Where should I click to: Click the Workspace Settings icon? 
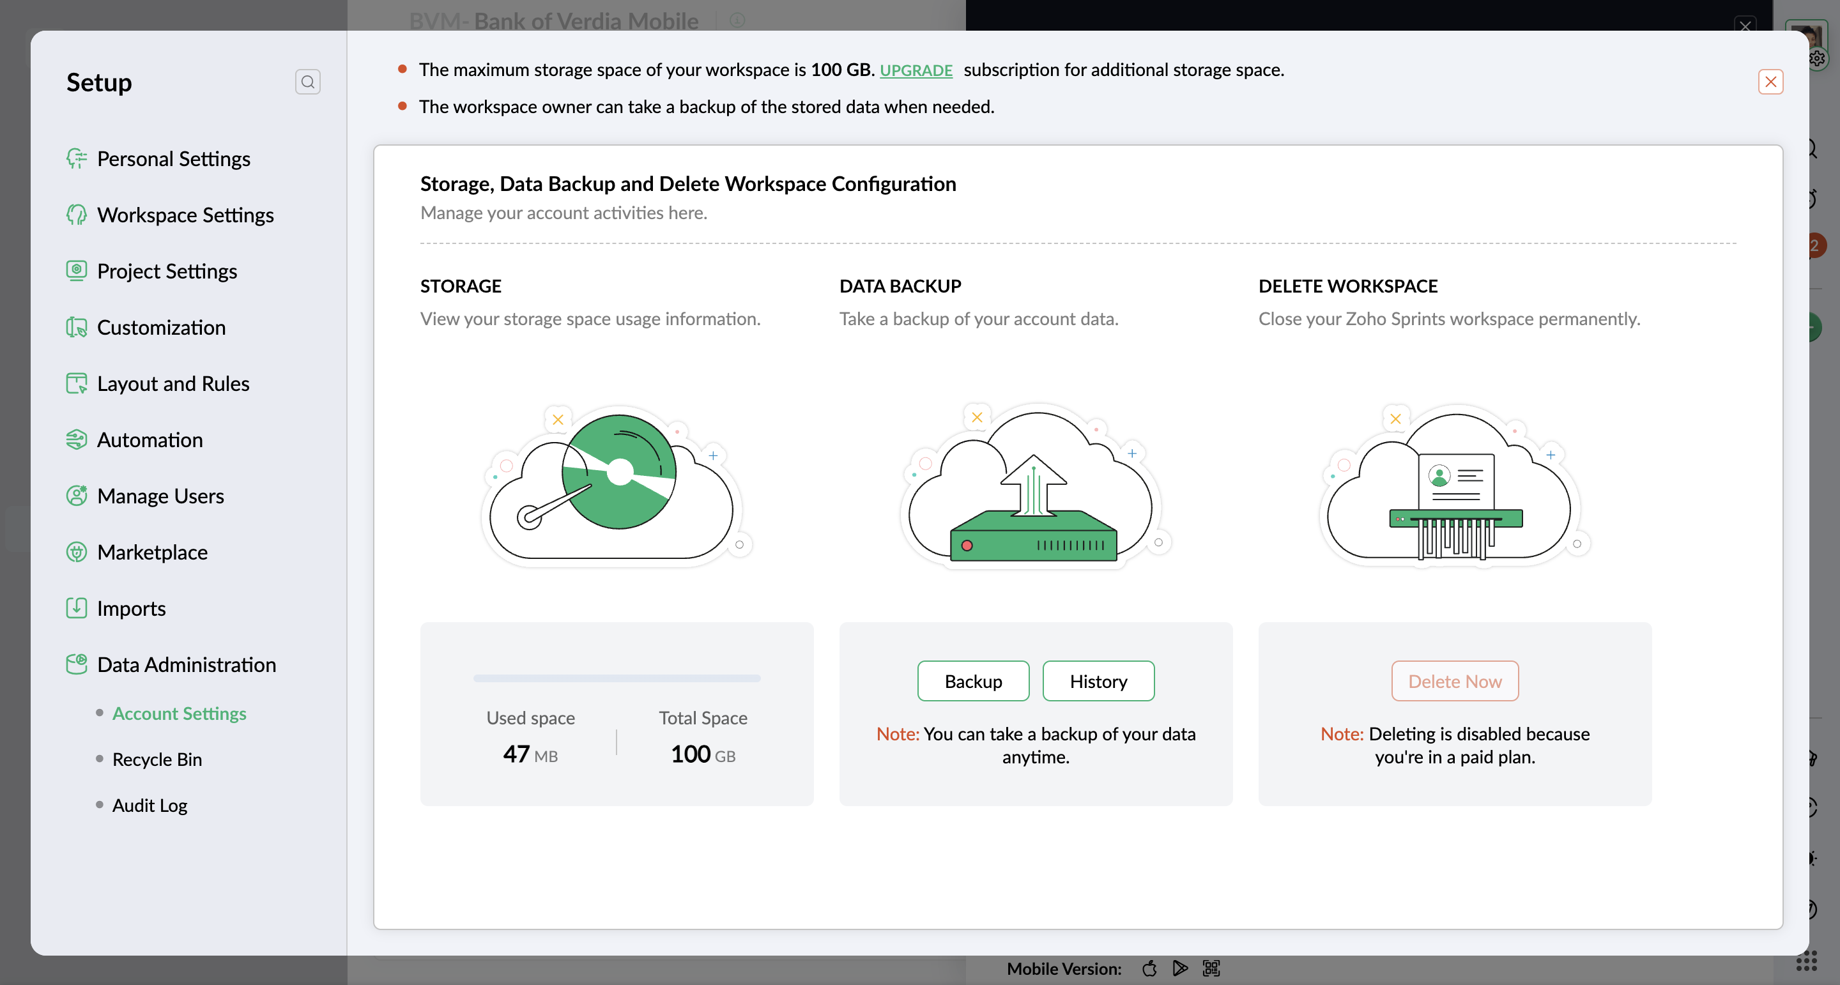[77, 214]
